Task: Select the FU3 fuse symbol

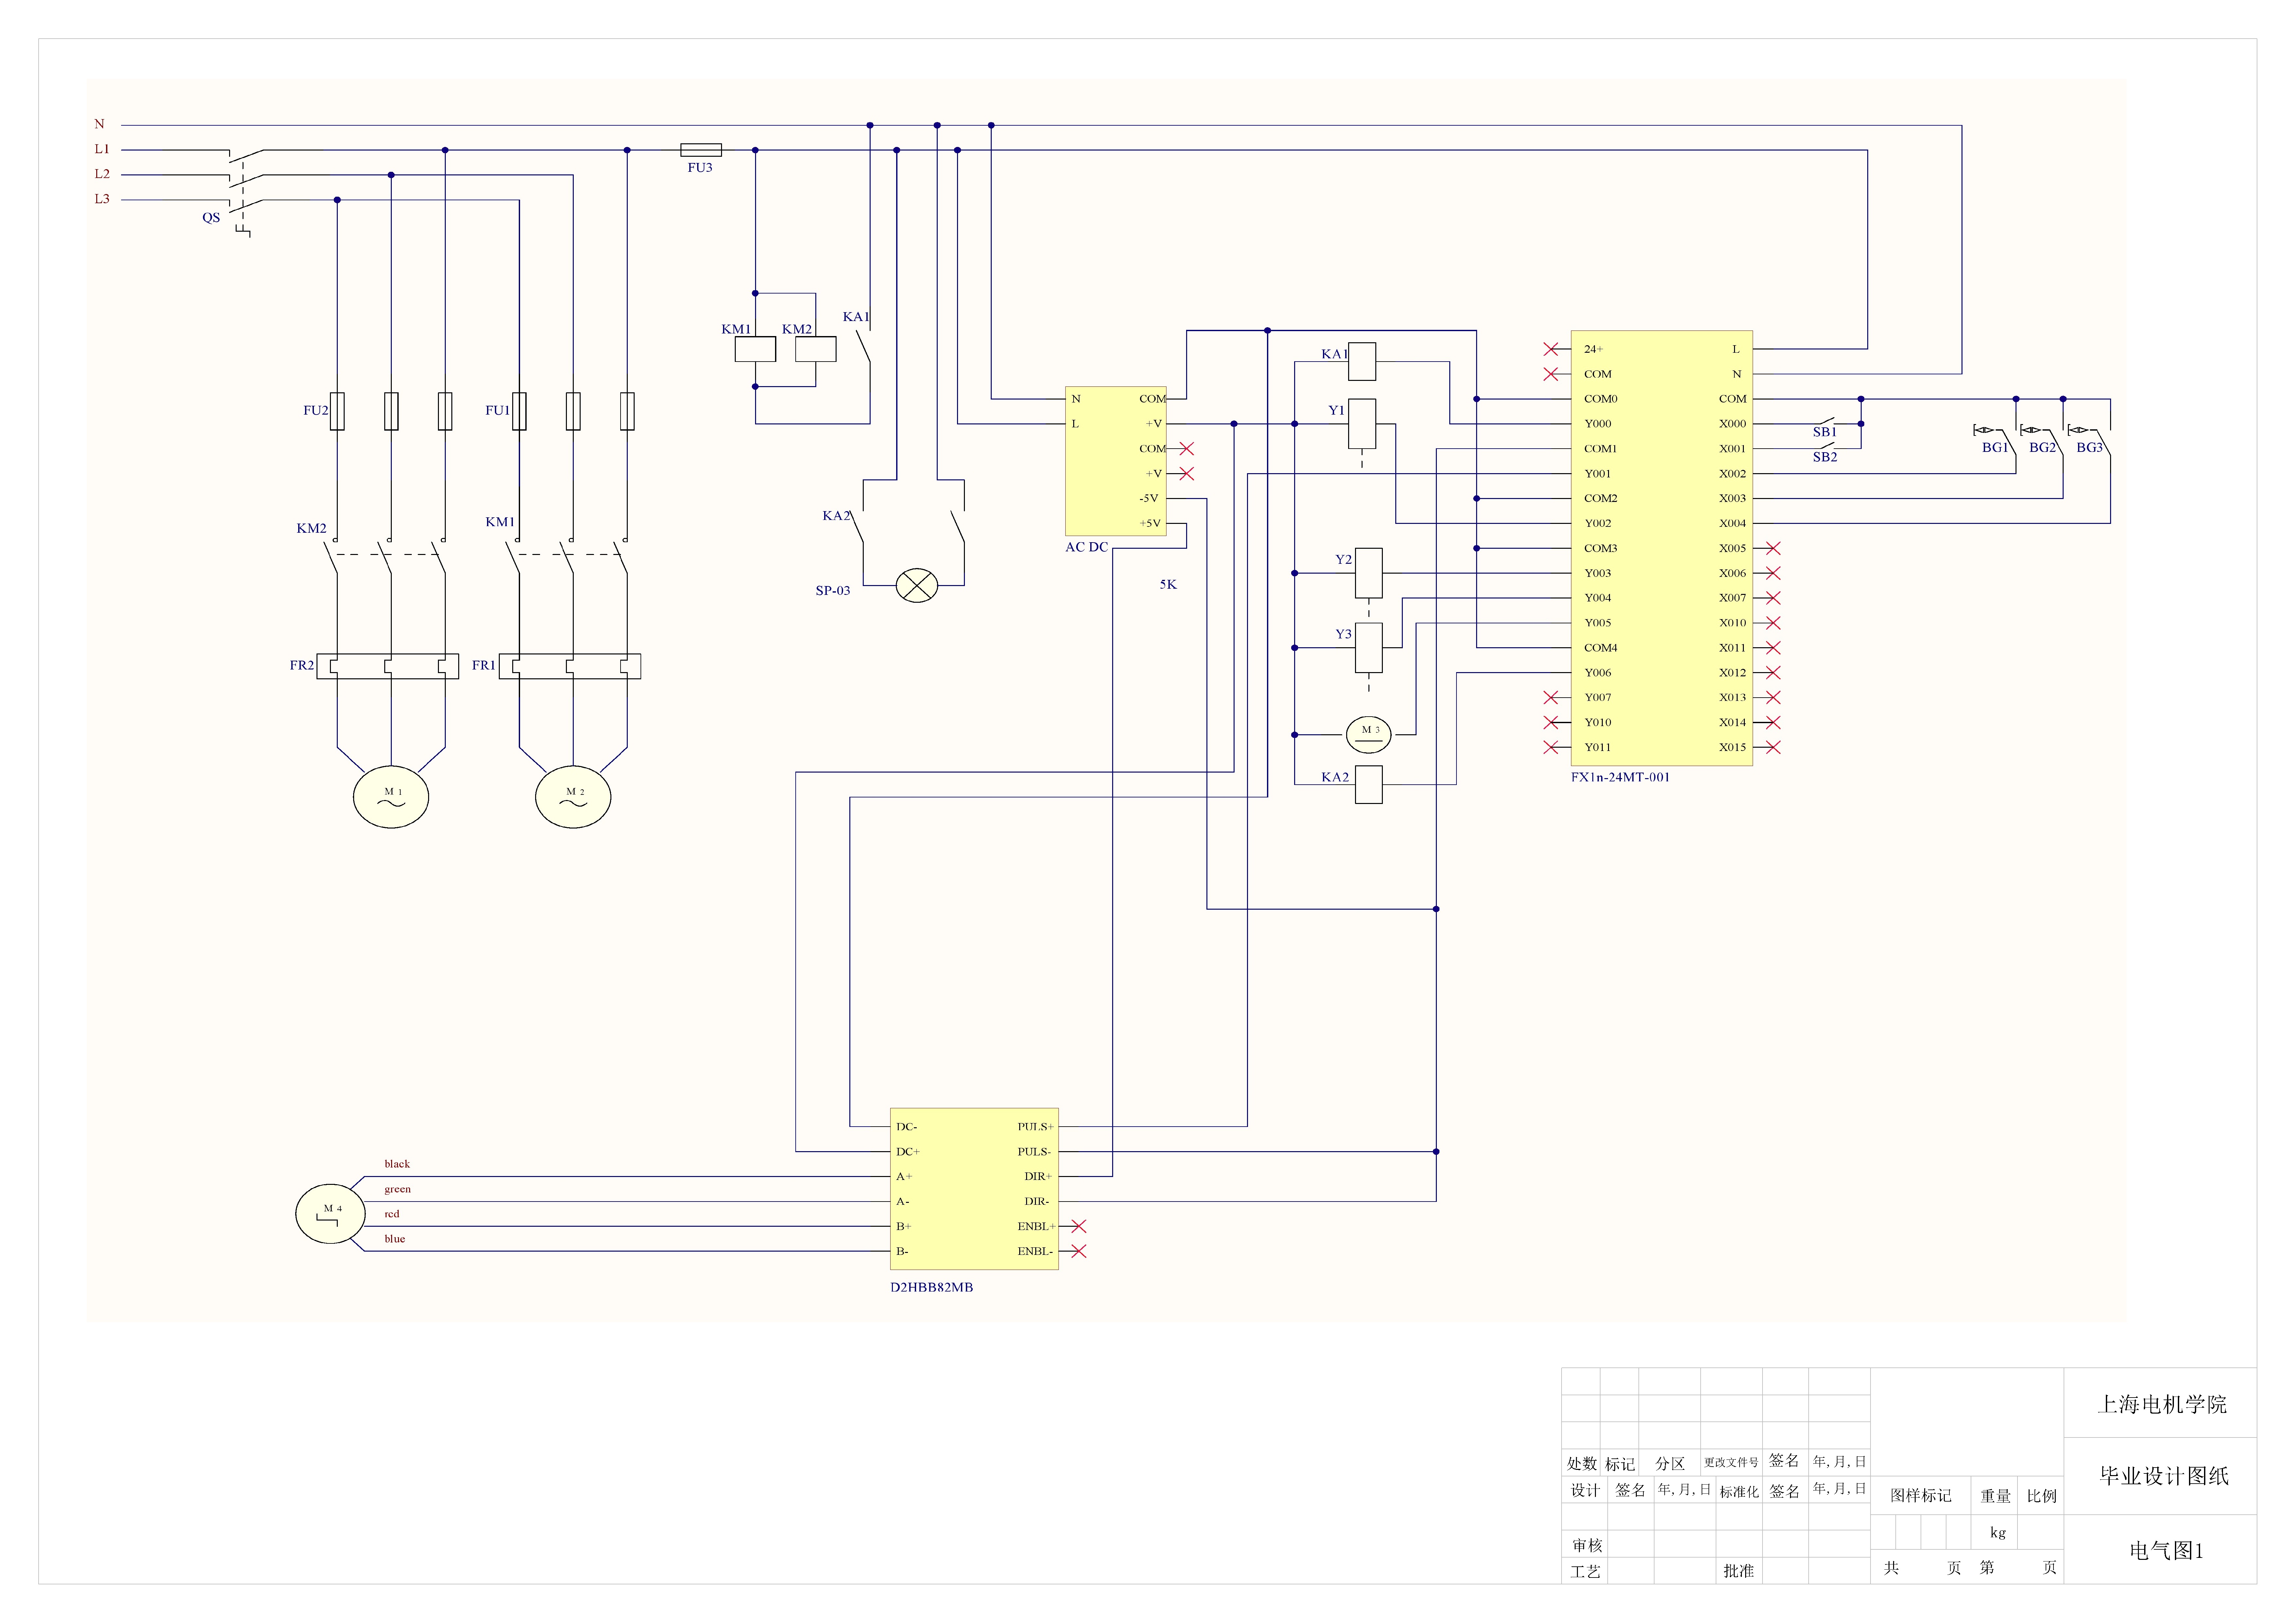Action: 701,150
